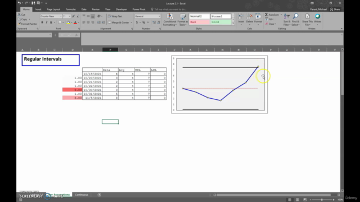Switch to the Formulas ribbon tab

(70, 10)
